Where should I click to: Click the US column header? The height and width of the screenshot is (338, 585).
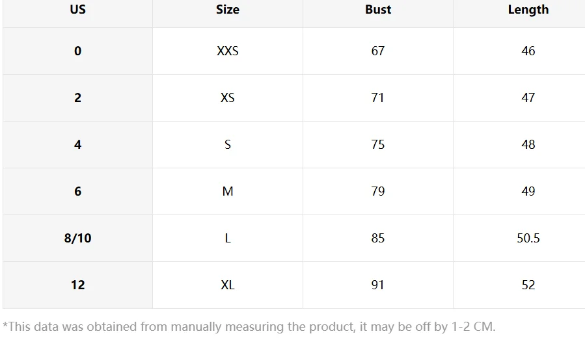pos(77,9)
